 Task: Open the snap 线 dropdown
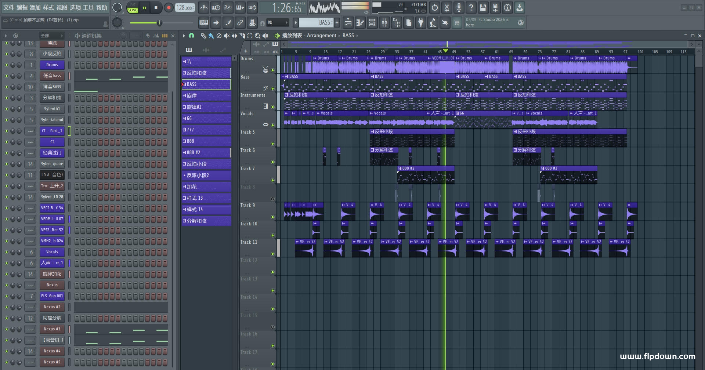[277, 23]
